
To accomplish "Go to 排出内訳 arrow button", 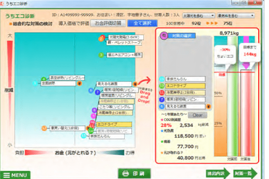I will tap(218, 173).
